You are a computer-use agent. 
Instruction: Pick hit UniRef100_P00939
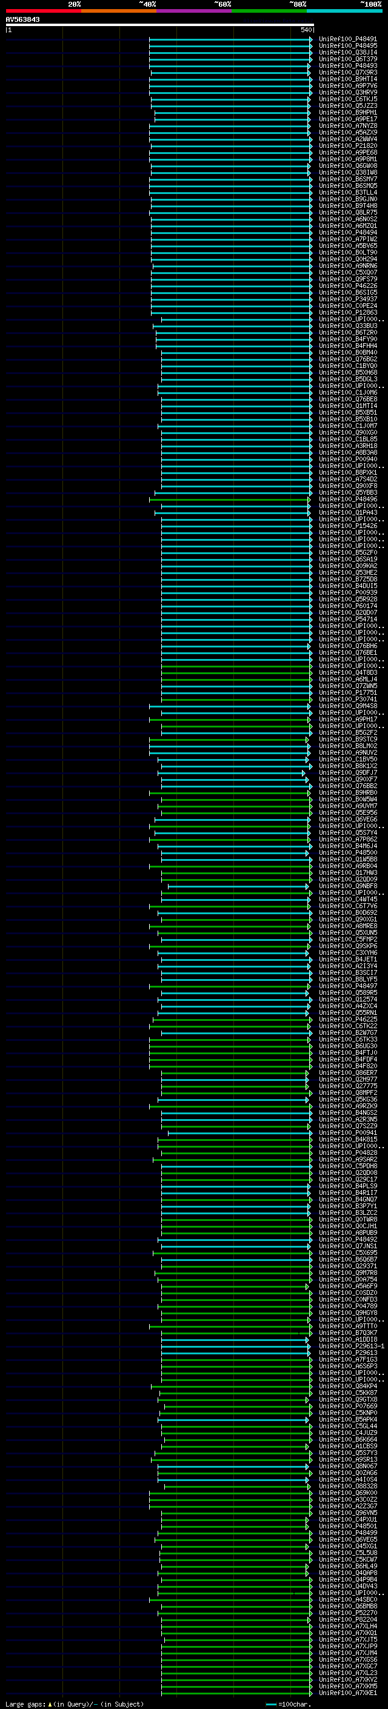pos(347,592)
